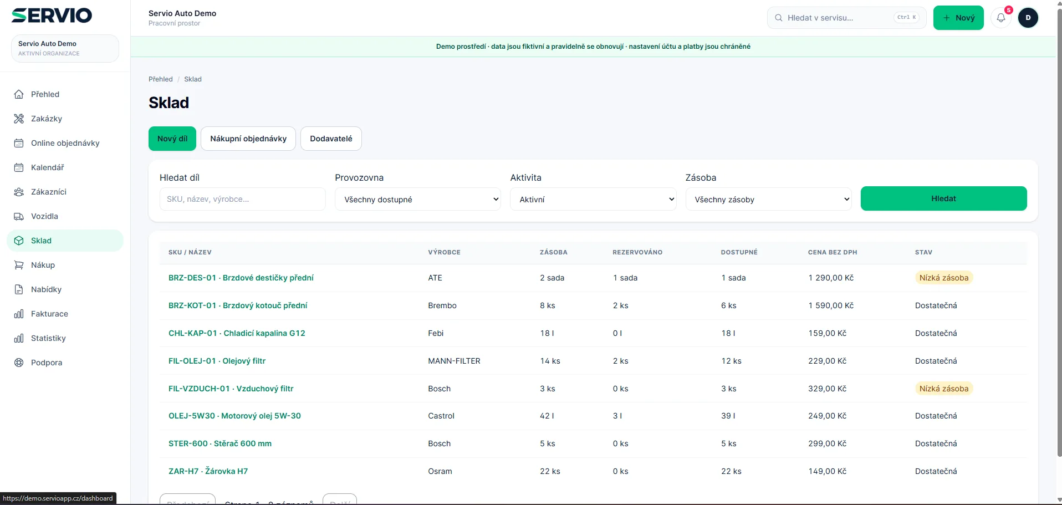Switch to Nákupní objednávky tab
The image size is (1062, 505).
(248, 139)
